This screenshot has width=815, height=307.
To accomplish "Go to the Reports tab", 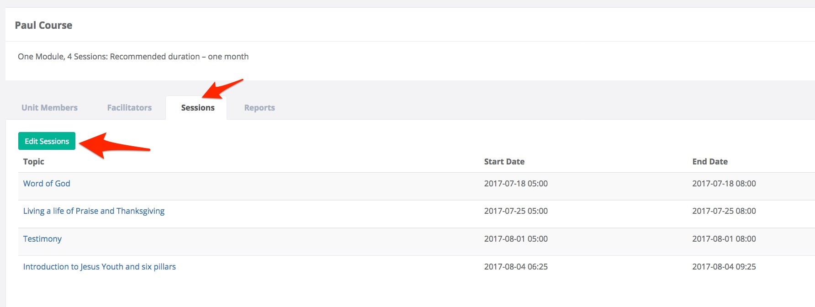I will coord(259,108).
